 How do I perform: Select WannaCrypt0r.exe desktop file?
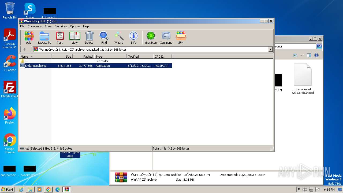(x=70, y=154)
